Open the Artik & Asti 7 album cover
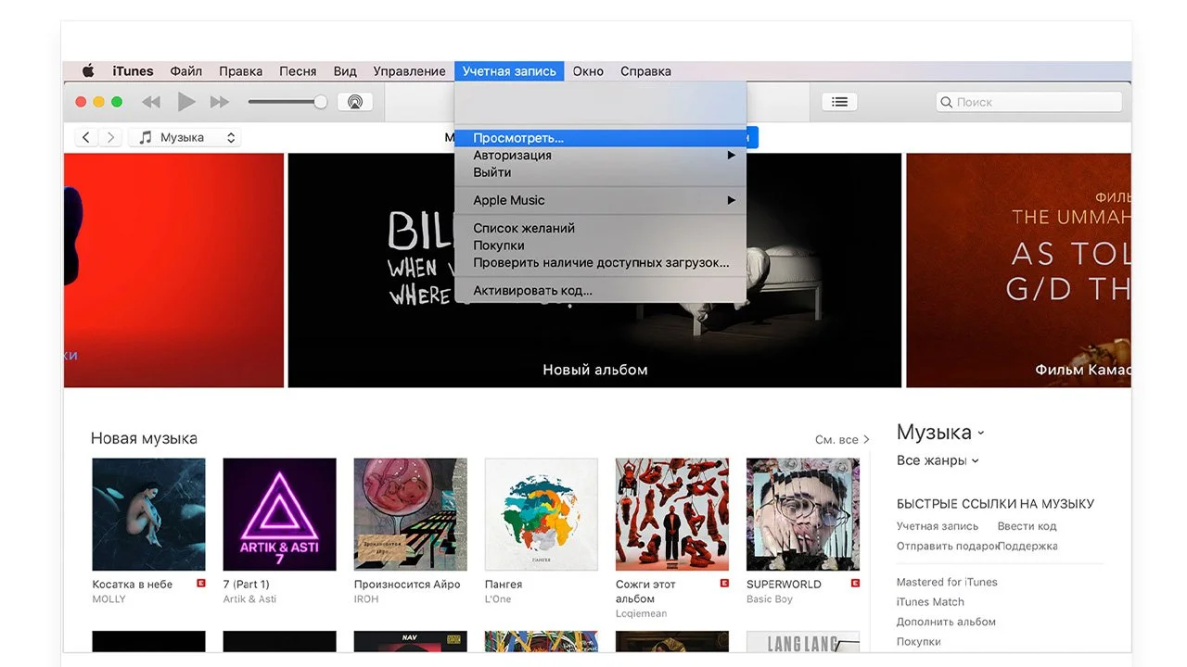 [280, 514]
